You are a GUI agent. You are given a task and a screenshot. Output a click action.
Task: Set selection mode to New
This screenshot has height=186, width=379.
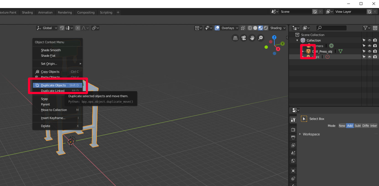(342, 126)
